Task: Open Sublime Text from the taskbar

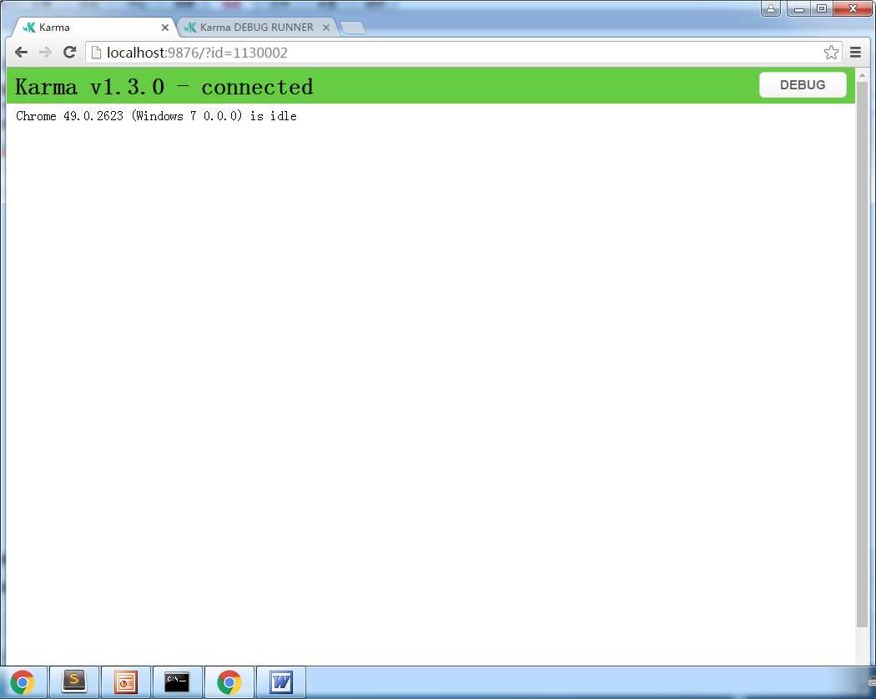Action: (73, 683)
